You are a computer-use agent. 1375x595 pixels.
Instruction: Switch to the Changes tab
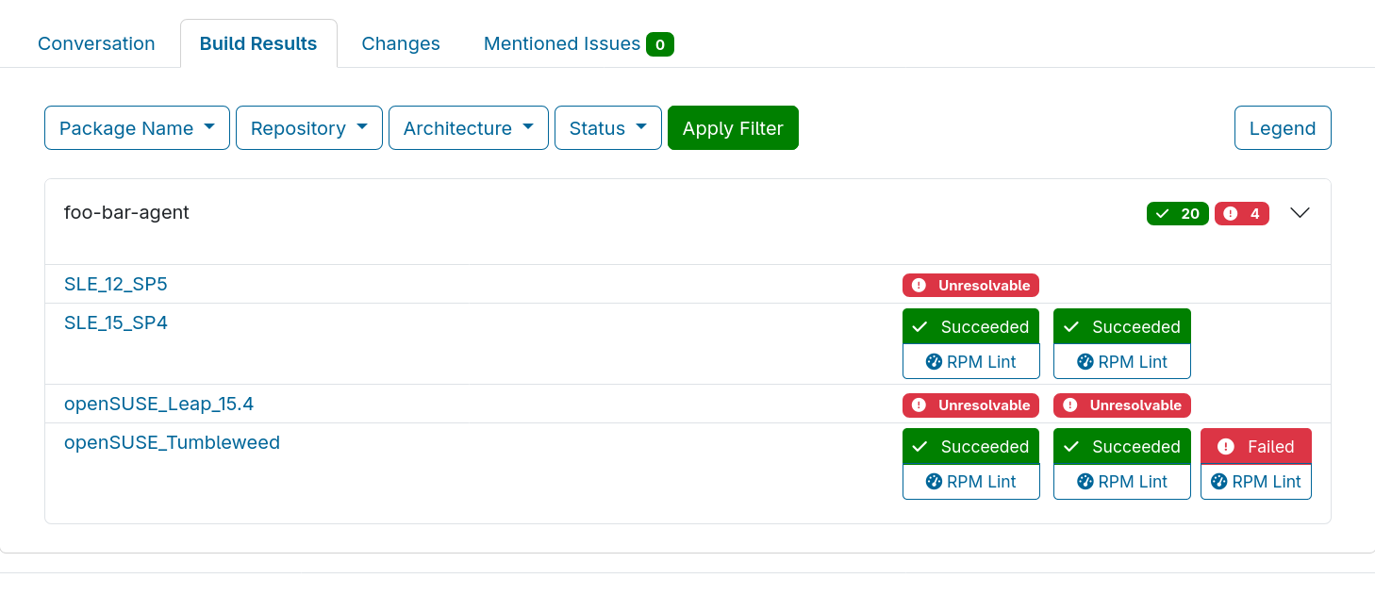click(401, 44)
